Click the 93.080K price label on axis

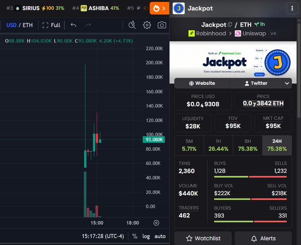pos(154,140)
